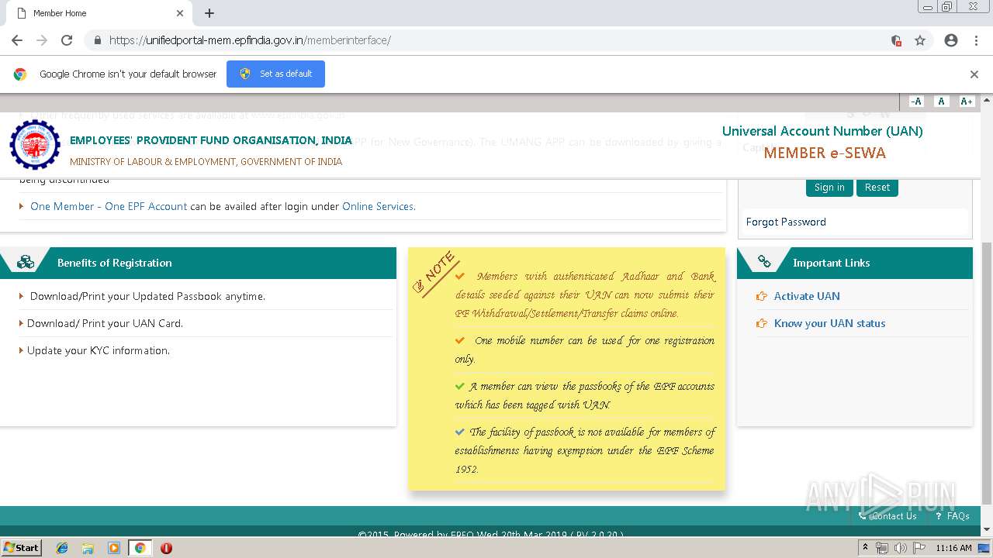Open One Member - One EPF Account link
993x558 pixels.
tap(109, 206)
